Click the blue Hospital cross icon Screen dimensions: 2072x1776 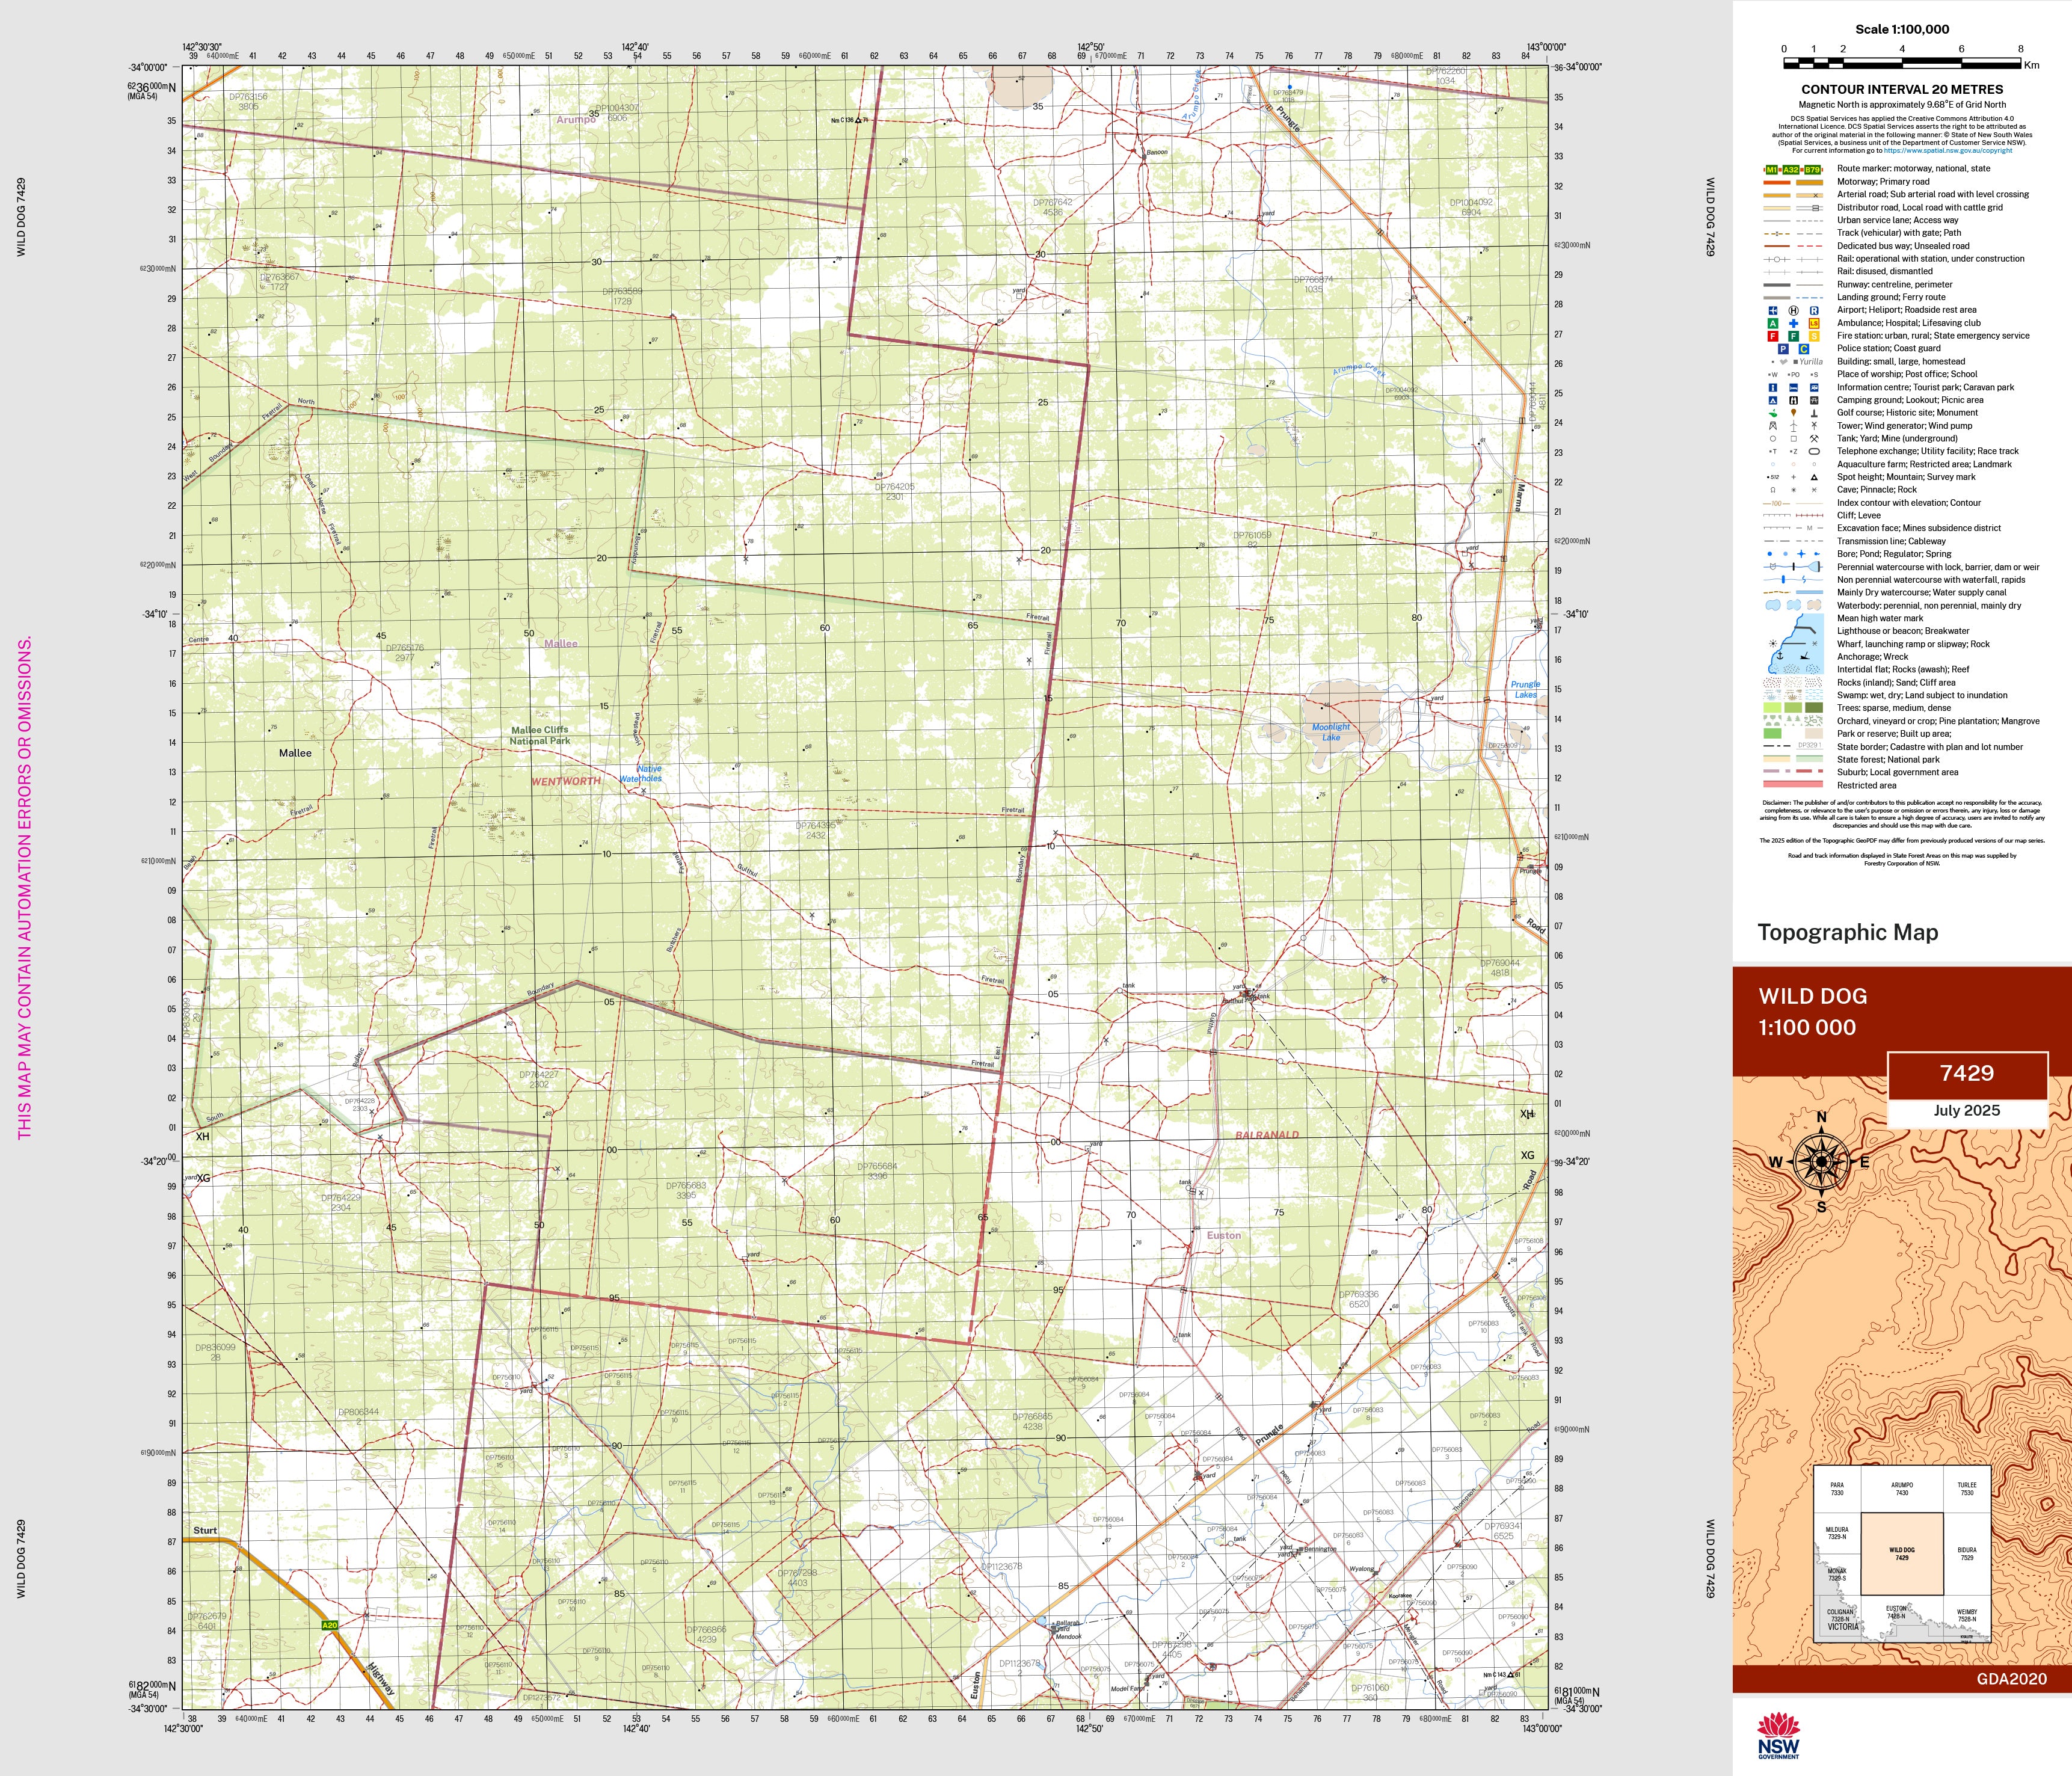[x=1793, y=323]
